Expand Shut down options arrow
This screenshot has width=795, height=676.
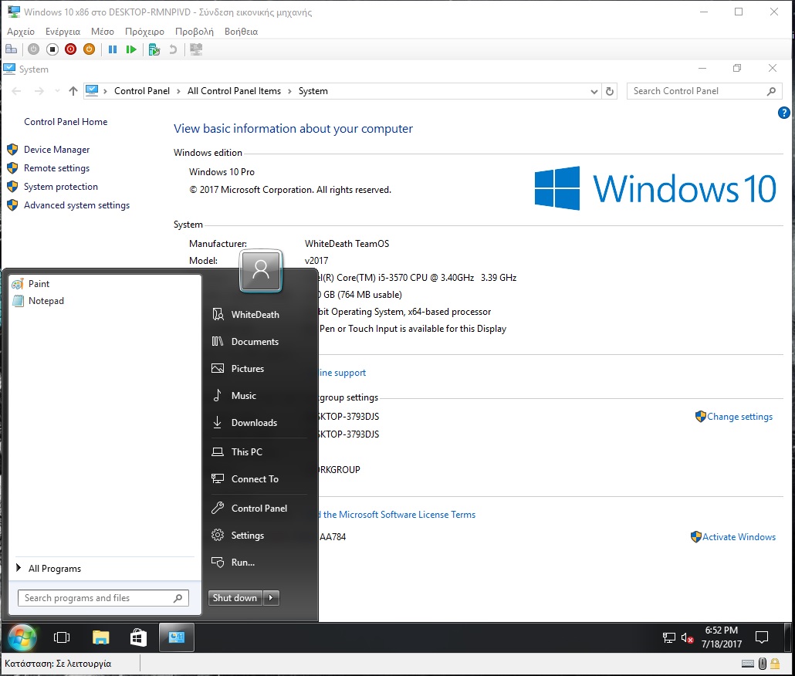click(271, 598)
